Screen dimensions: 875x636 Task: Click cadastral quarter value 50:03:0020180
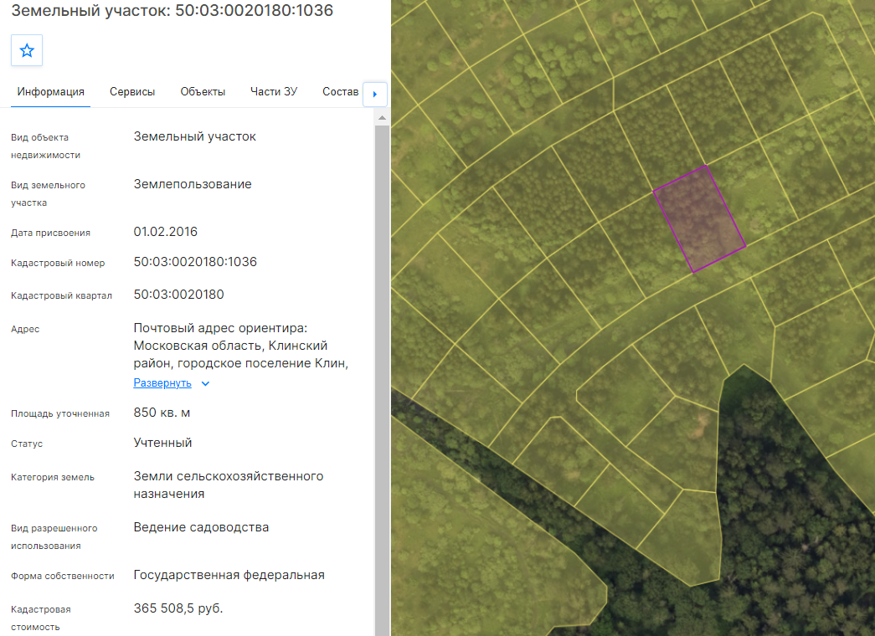click(x=178, y=294)
